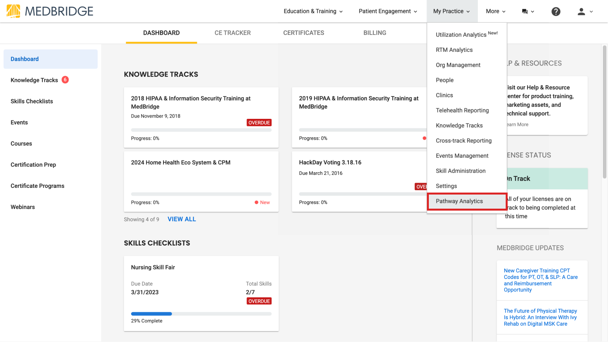The image size is (608, 342).
Task: Click the red badge on Knowledge Tracks
Action: [x=65, y=79]
